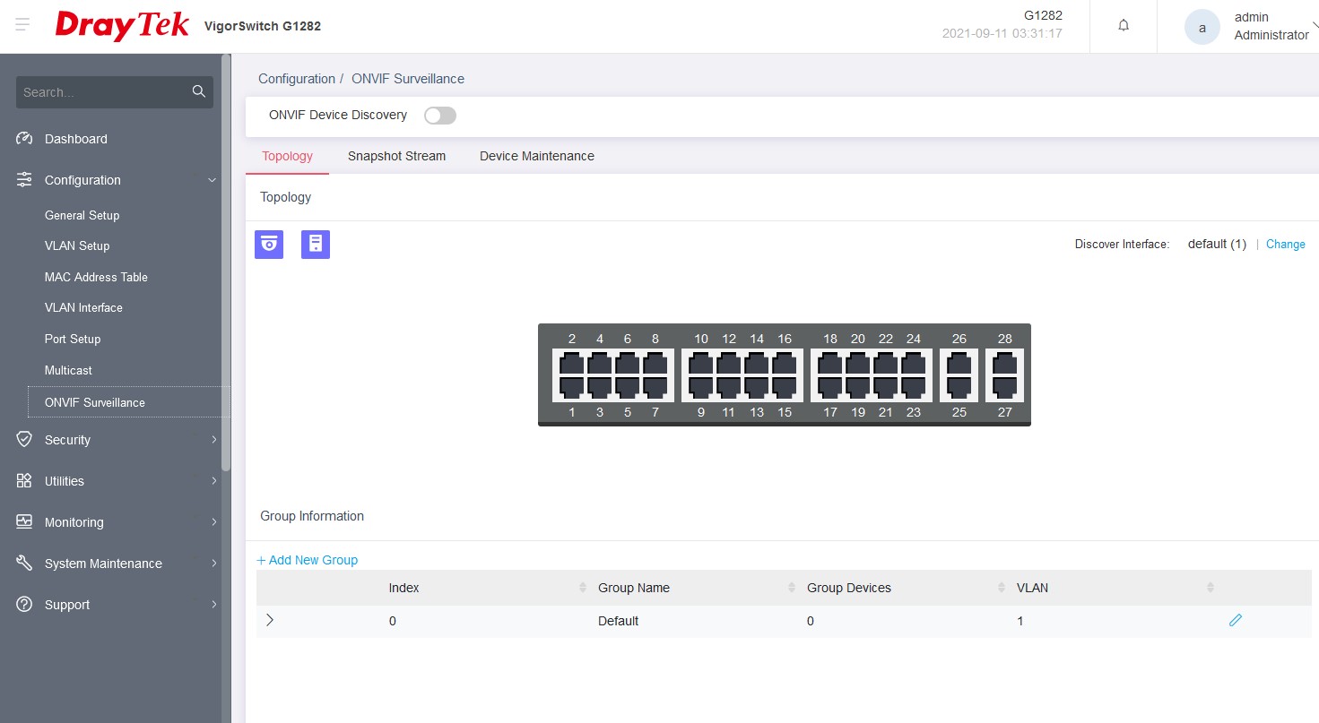Click the admin user avatar
The width and height of the screenshot is (1319, 723).
pyautogui.click(x=1202, y=27)
